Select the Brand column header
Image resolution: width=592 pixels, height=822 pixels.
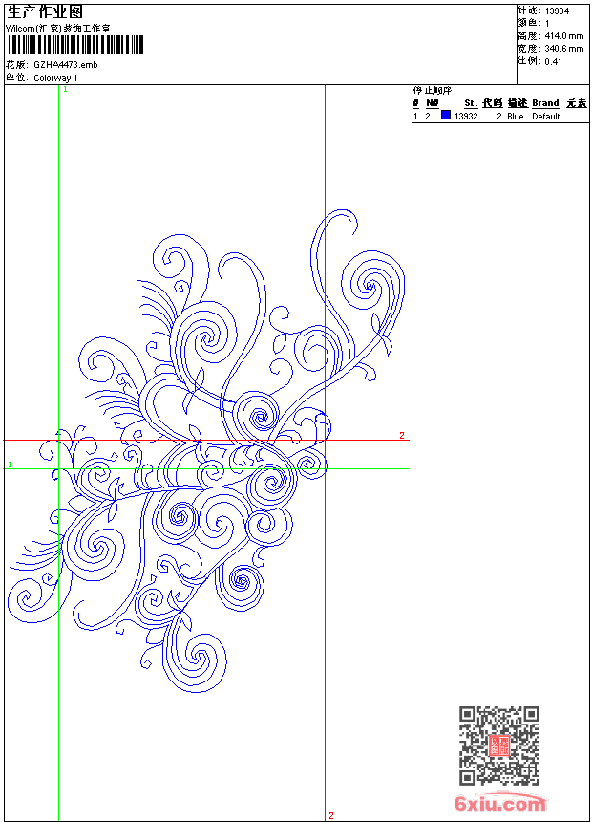tap(545, 103)
